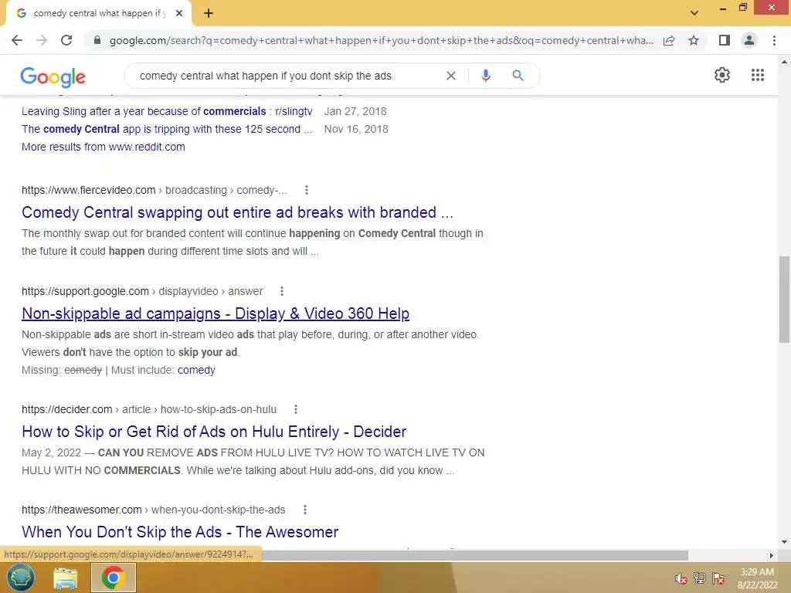The image size is (791, 593).
Task: Click the Google logo
Action: coord(53,76)
